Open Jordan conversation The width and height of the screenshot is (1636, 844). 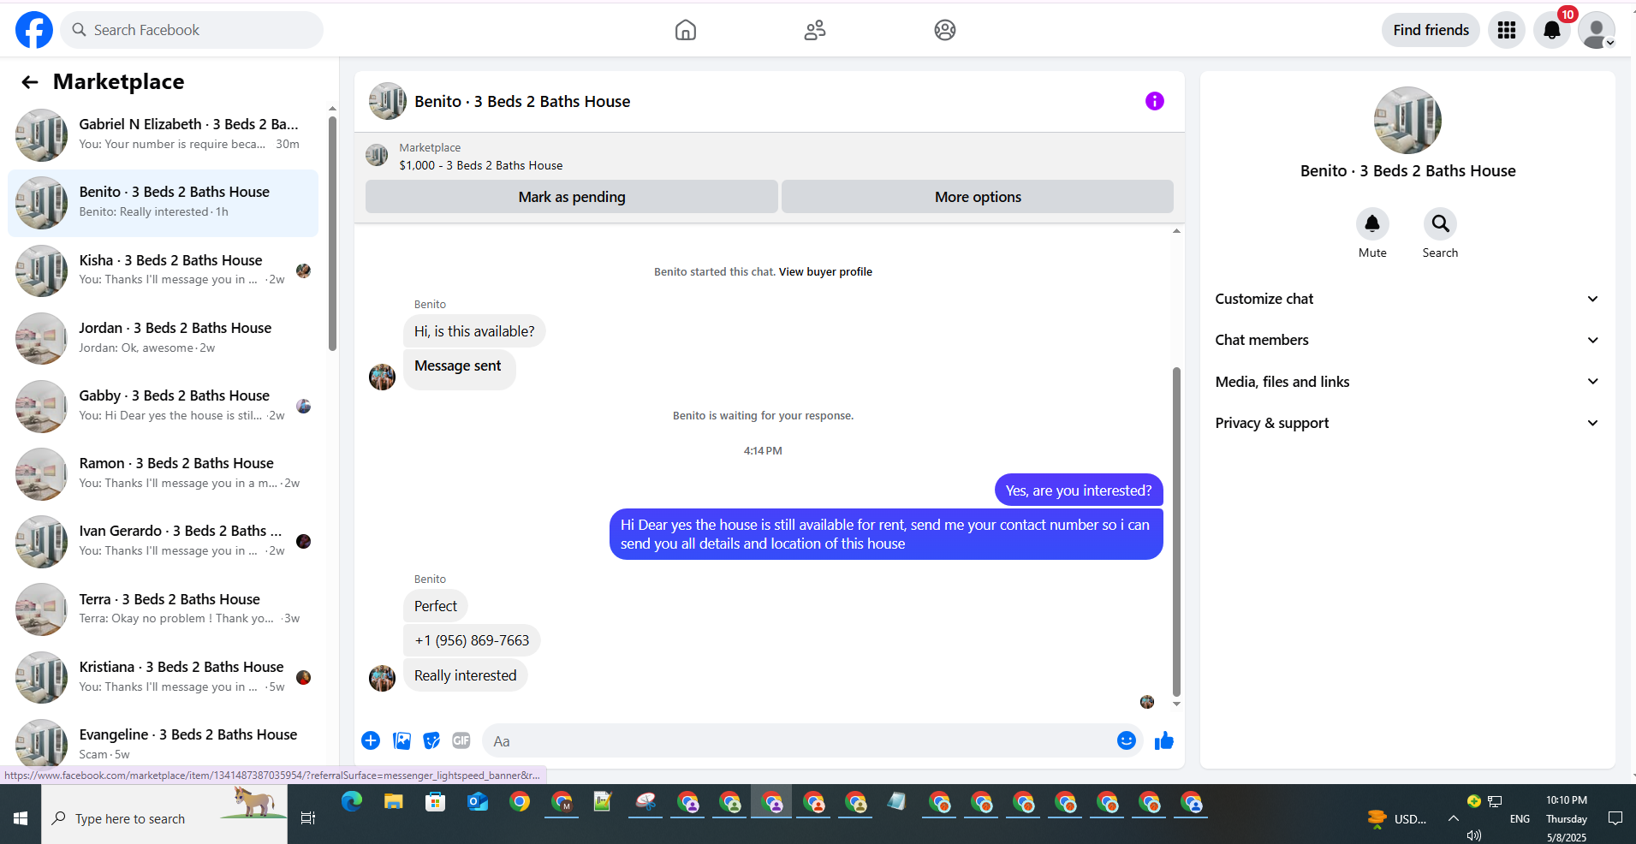point(163,338)
